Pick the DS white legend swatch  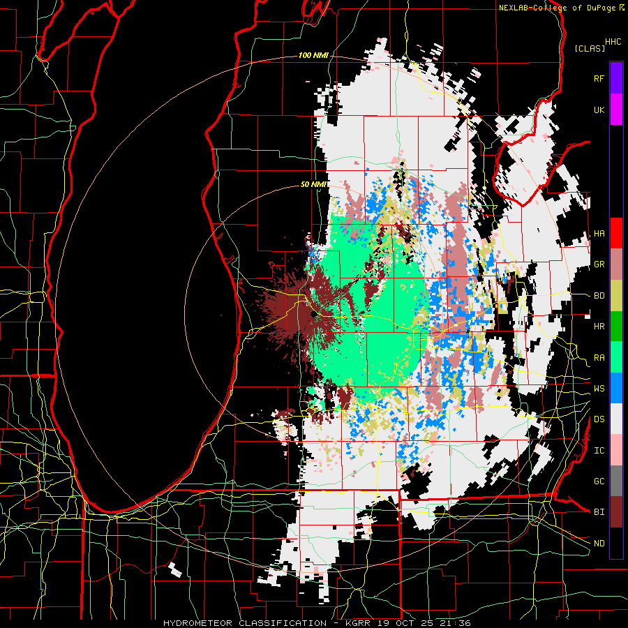pyautogui.click(x=616, y=419)
